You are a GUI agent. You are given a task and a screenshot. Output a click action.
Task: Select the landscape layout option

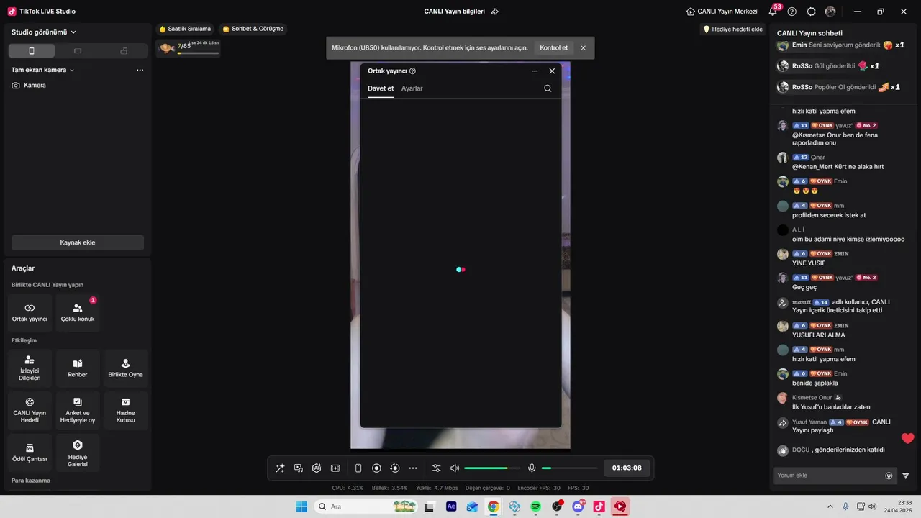point(78,51)
